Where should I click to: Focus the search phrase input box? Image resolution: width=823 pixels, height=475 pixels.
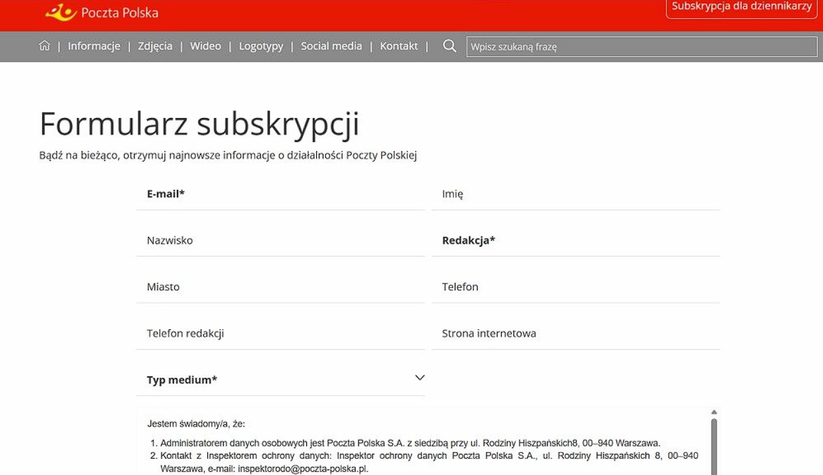640,47
